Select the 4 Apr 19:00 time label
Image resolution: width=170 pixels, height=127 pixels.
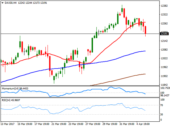point(143,124)
